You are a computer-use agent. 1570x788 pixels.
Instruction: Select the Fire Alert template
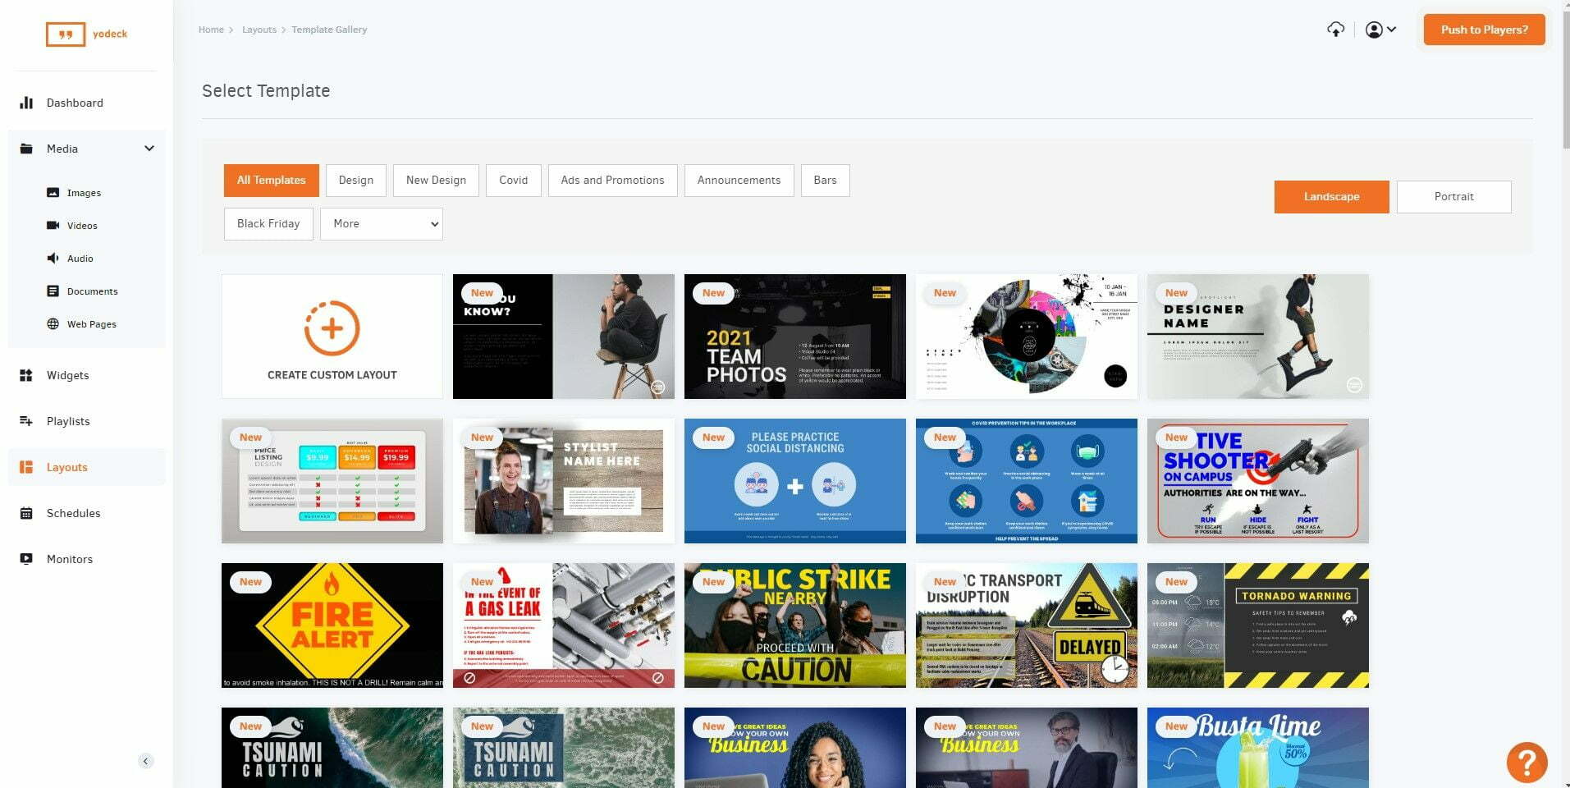coord(332,625)
